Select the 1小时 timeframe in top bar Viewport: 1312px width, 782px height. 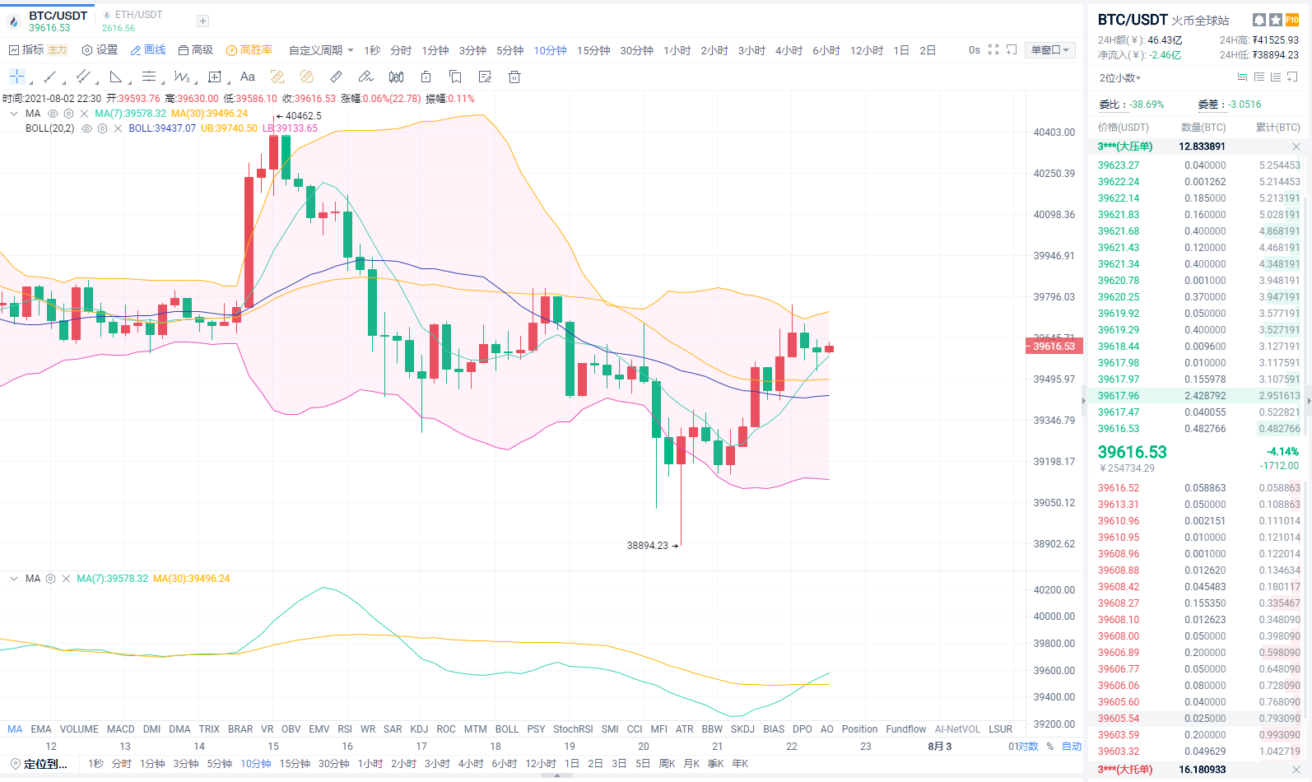pos(677,50)
